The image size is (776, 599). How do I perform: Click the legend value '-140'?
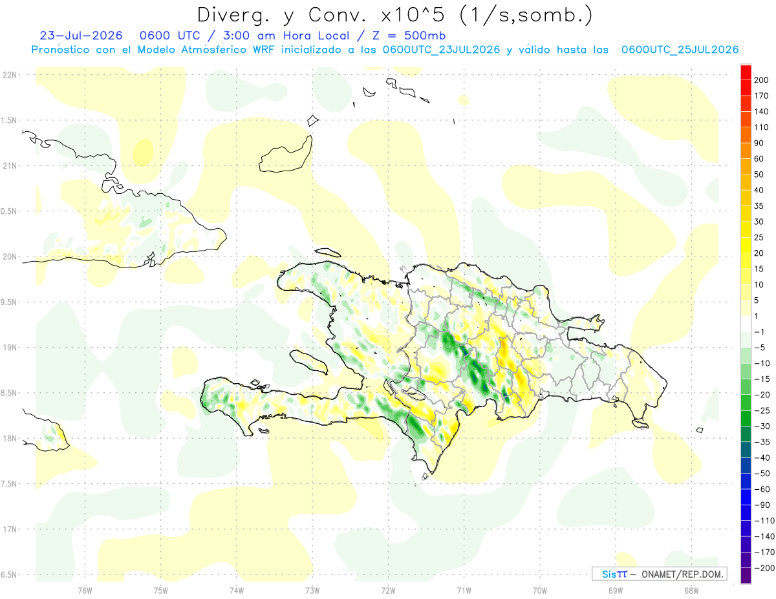pyautogui.click(x=763, y=536)
